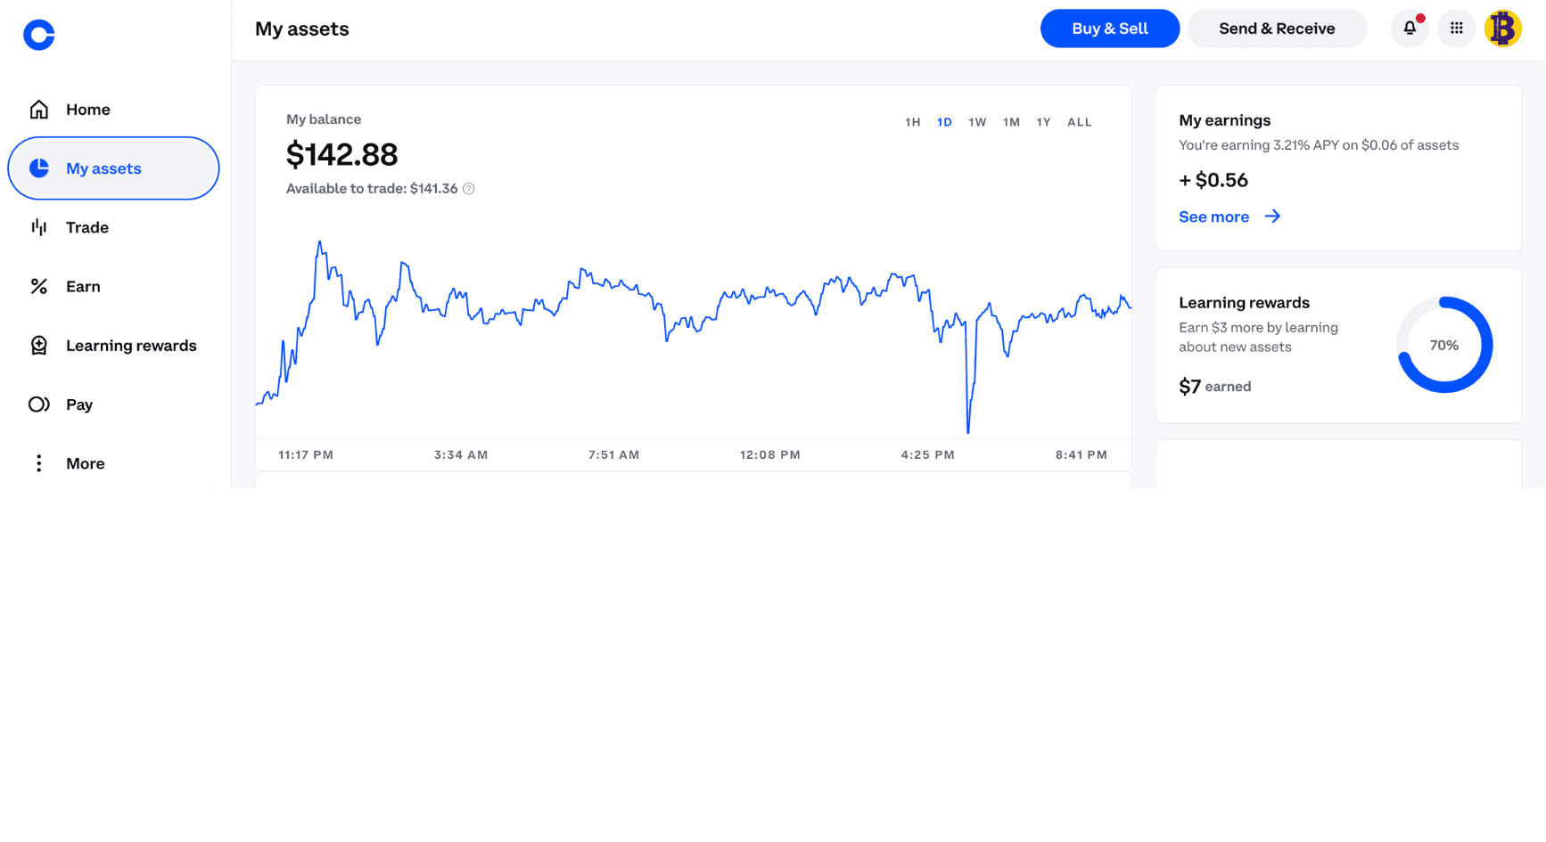Switch chart range to 1Y
This screenshot has height=842, width=1546.
[1043, 122]
